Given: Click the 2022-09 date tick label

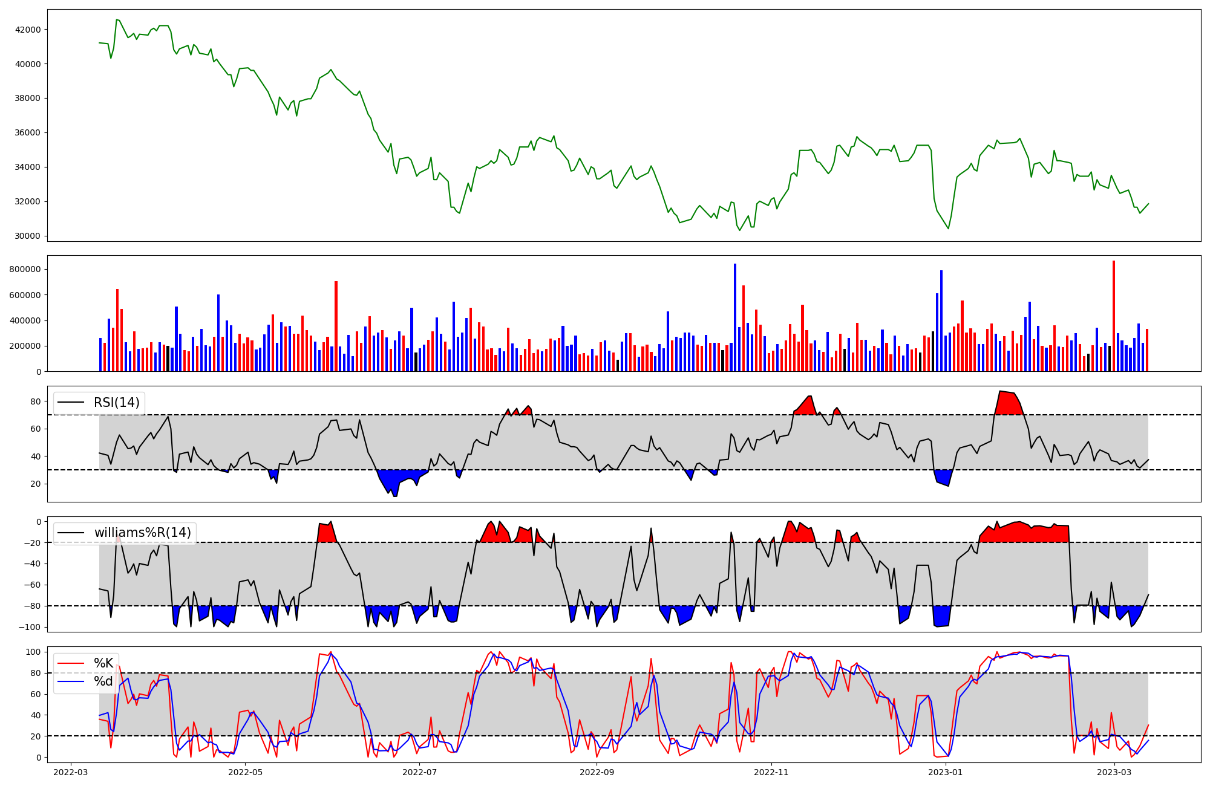Looking at the screenshot, I should click(597, 772).
